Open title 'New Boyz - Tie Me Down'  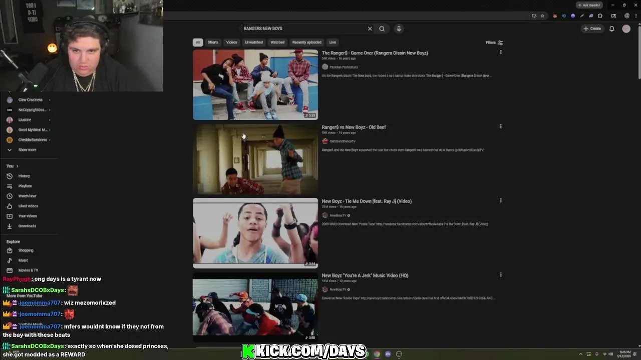point(367,201)
